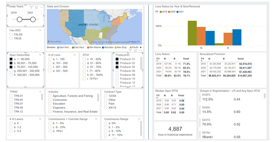275x142 pixels.
Task: Open focus mode for Treaty Years slicer
Action: click(36, 7)
